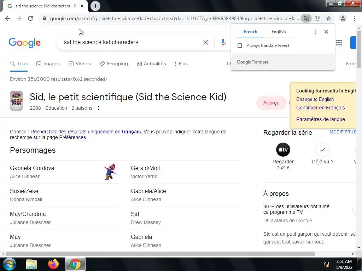This screenshot has width=362, height=271.
Task: Open the three-dot menu beside '2 saisons'
Action: [x=98, y=108]
